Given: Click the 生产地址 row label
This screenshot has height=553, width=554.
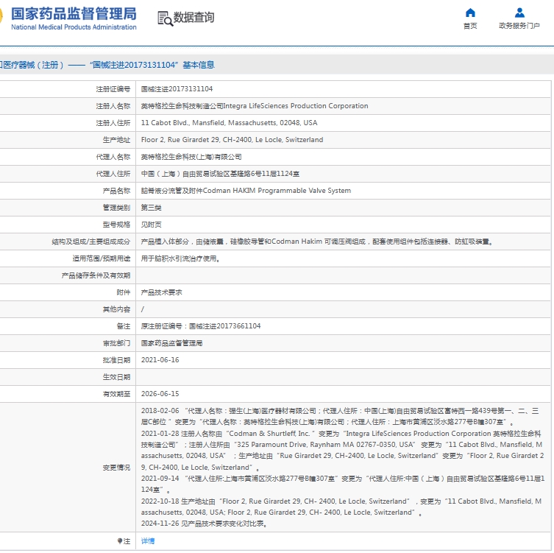Looking at the screenshot, I should (x=116, y=140).
